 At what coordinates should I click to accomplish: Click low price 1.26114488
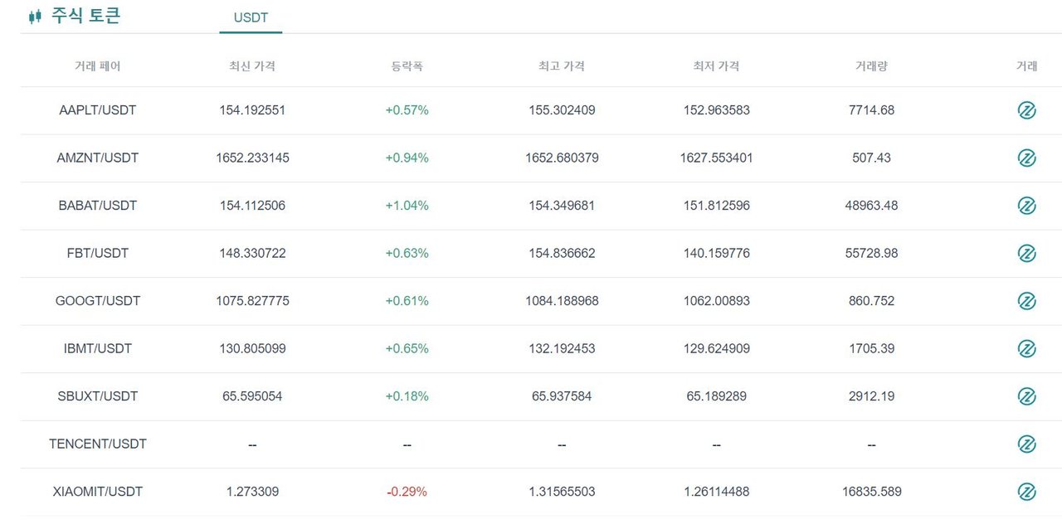(x=716, y=492)
